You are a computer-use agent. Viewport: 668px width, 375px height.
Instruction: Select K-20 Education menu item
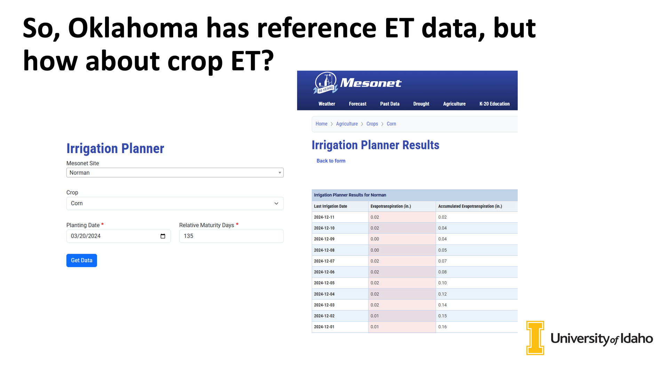(494, 104)
